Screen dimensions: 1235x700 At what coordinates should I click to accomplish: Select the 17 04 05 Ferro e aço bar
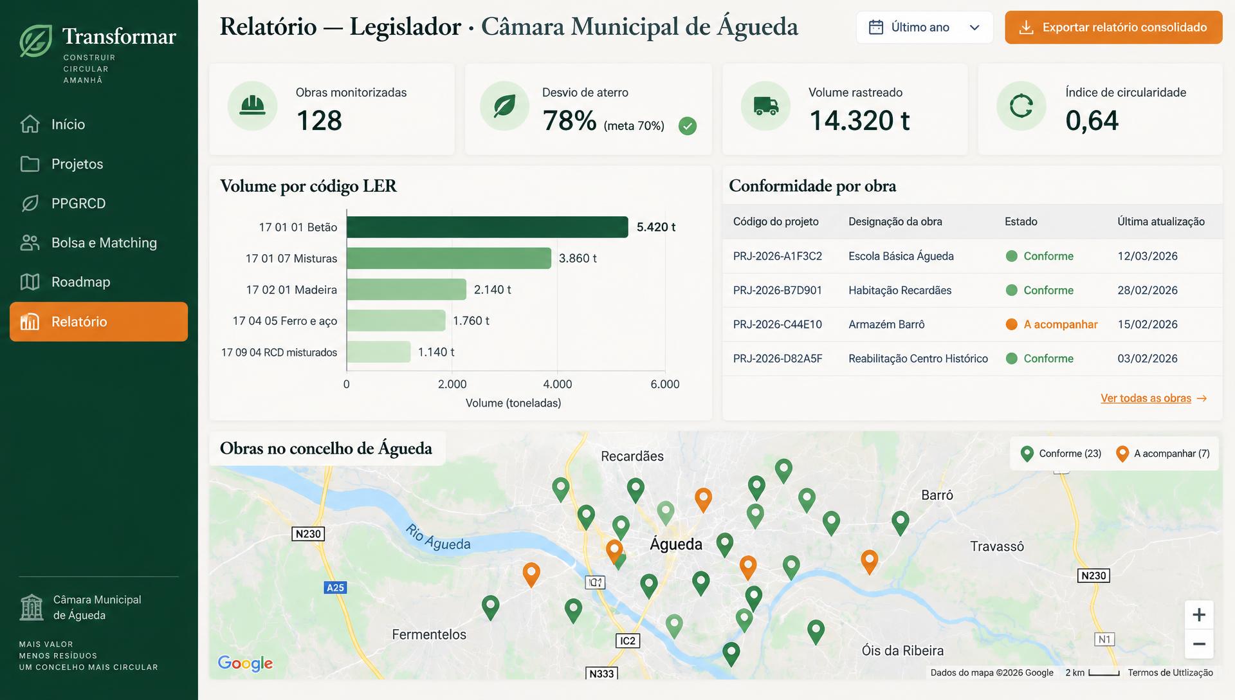point(396,320)
